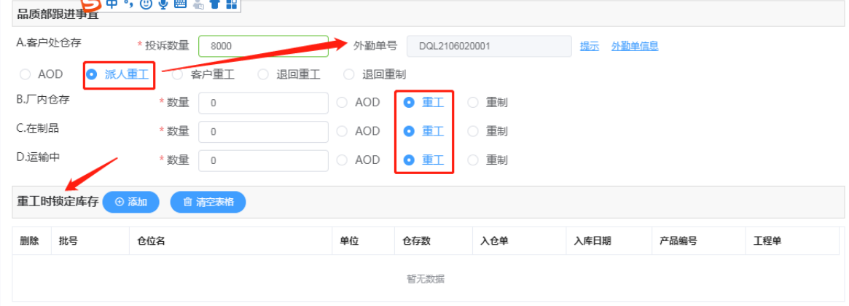Open the emoji smiley icon

(x=146, y=4)
